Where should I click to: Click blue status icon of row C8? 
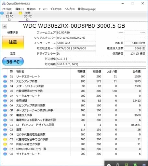tap(5, 154)
